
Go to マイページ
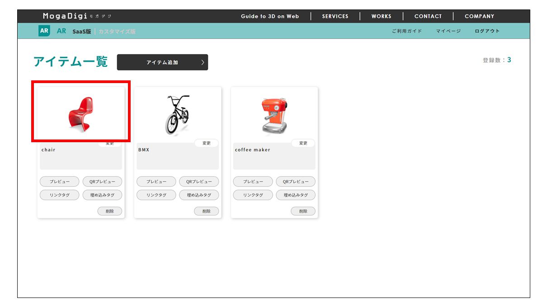click(448, 31)
